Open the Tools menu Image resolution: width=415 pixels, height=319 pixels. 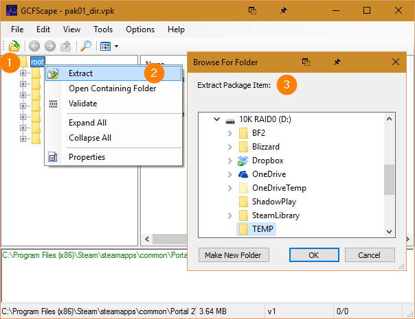[x=103, y=29]
